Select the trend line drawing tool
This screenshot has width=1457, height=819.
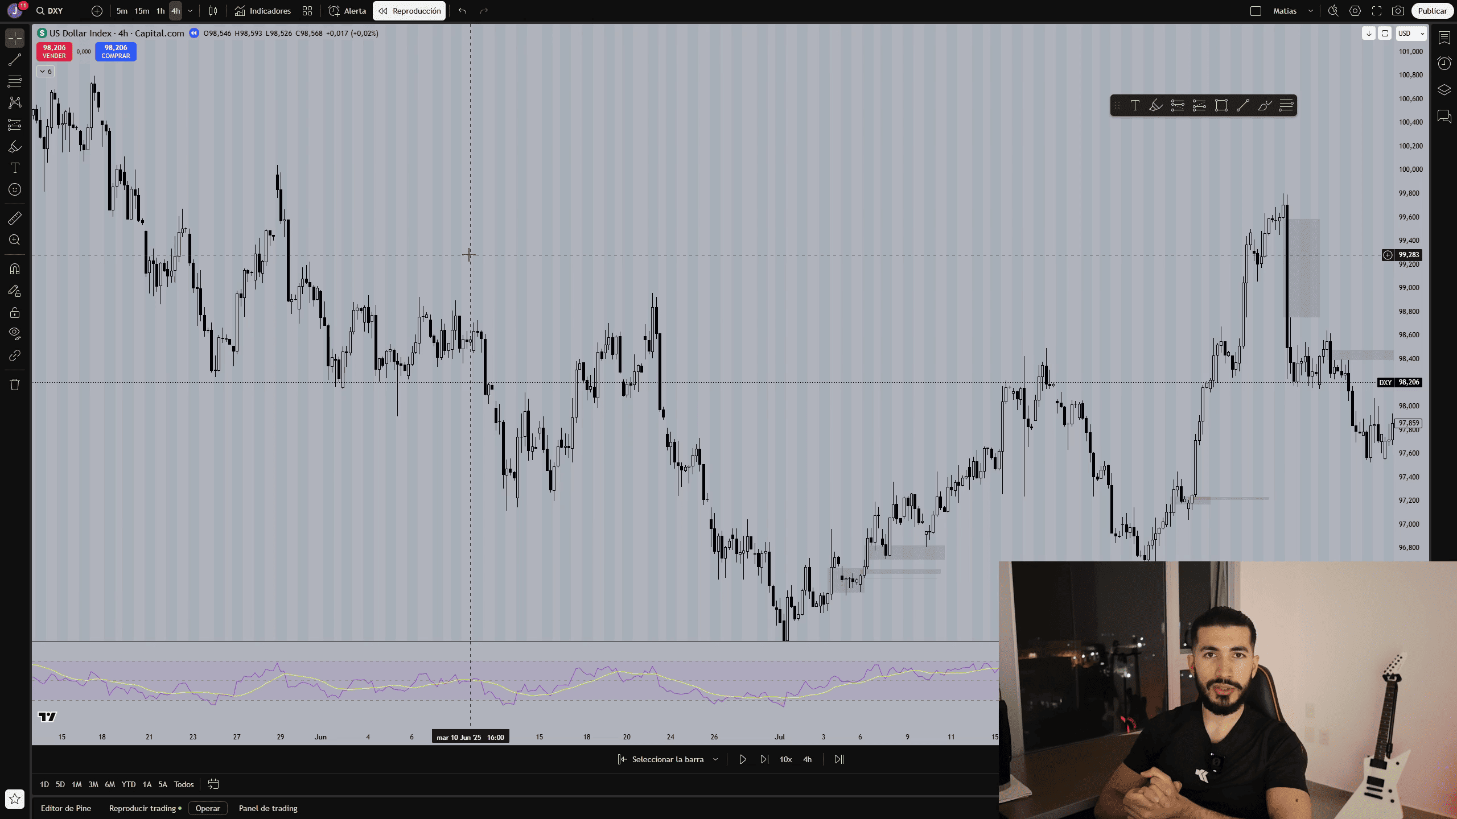[15, 60]
